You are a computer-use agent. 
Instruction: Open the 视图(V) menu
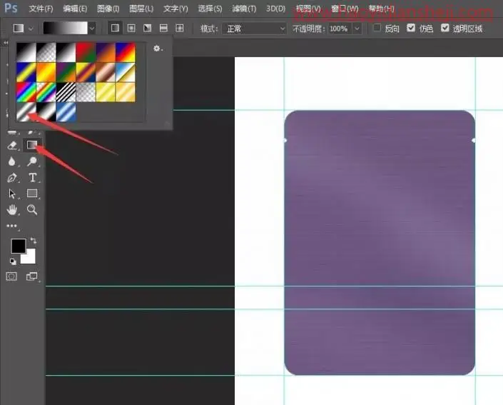click(308, 9)
